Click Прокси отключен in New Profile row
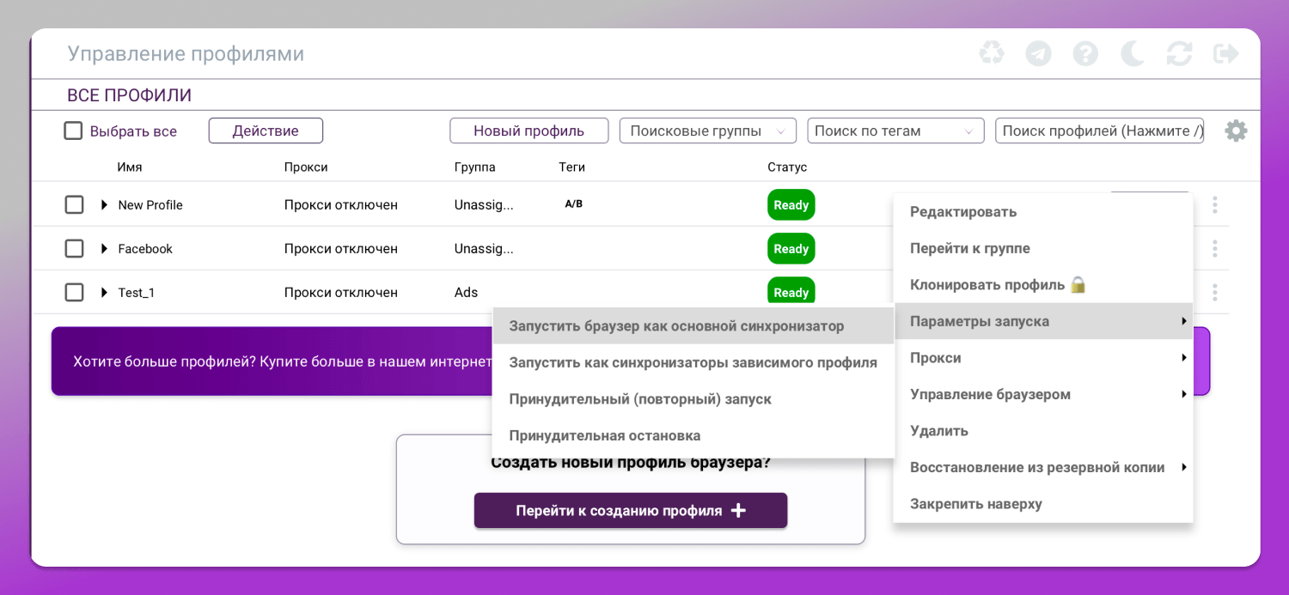The image size is (1289, 595). [x=341, y=204]
